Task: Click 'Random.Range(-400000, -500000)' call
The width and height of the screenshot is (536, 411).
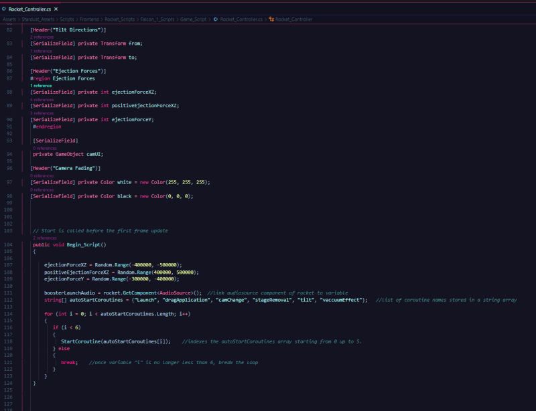Action: 137,265
